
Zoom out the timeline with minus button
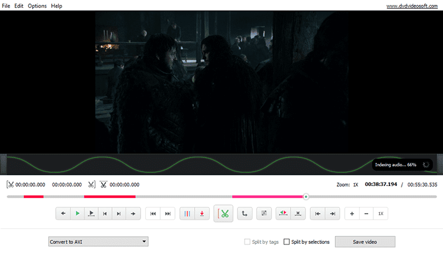pyautogui.click(x=366, y=213)
